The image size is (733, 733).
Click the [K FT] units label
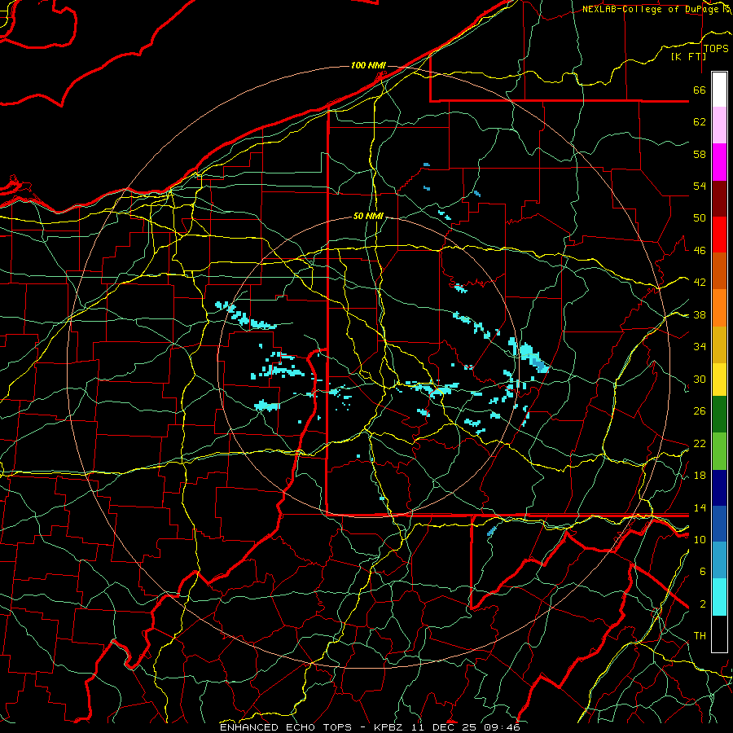[688, 56]
